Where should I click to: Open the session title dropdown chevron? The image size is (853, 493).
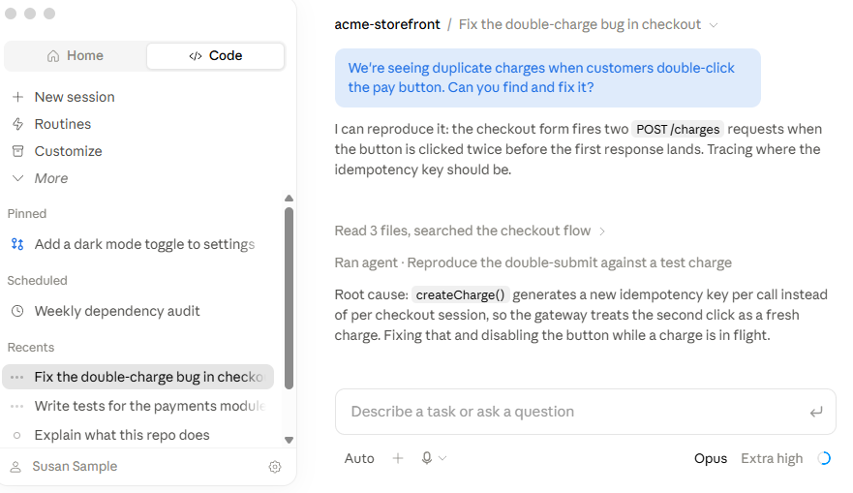pyautogui.click(x=714, y=25)
